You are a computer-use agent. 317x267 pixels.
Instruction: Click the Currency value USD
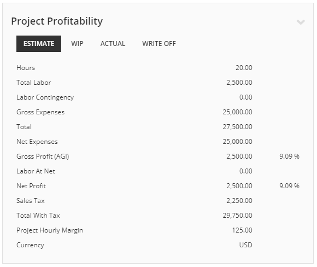coord(245,245)
